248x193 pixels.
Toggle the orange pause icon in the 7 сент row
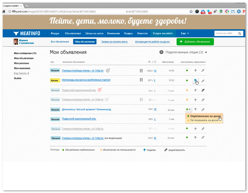click(x=187, y=90)
